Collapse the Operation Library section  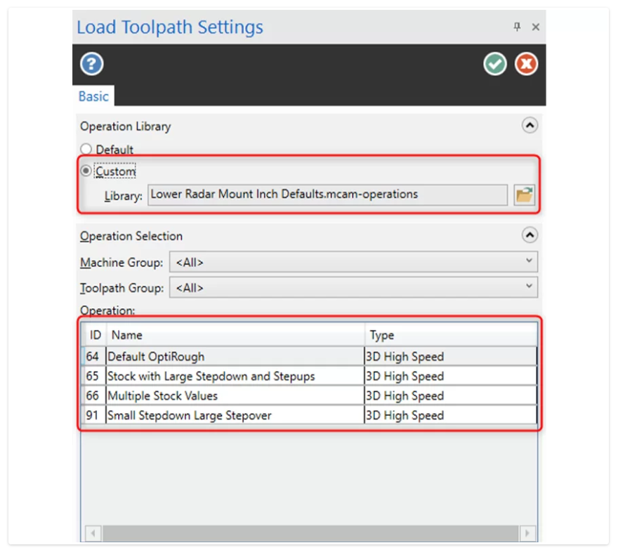530,126
